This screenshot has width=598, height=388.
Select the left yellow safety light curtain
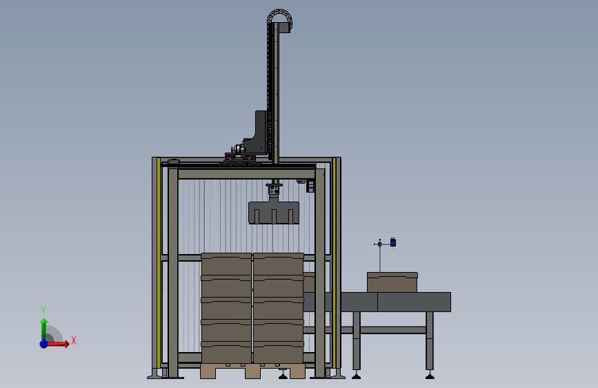pos(159,263)
